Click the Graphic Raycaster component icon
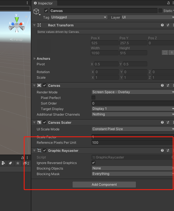This screenshot has width=174, height=211. point(39,150)
